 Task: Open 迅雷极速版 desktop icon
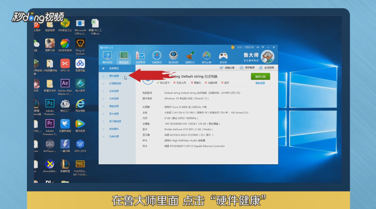(65, 126)
